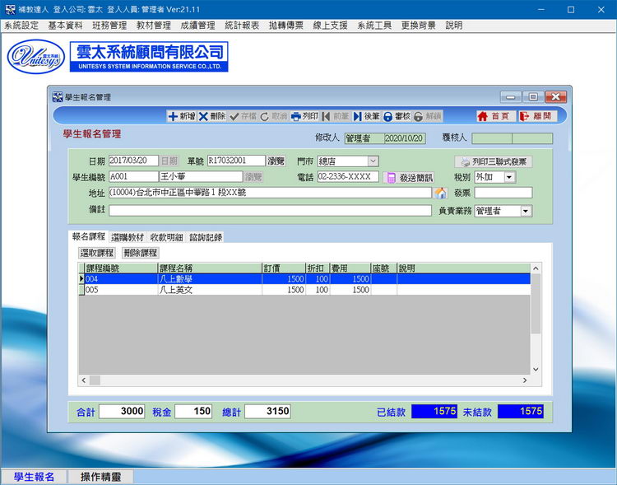The image size is (617, 485).
Task: Open the 負責業務 salesperson dropdown
Action: [527, 211]
